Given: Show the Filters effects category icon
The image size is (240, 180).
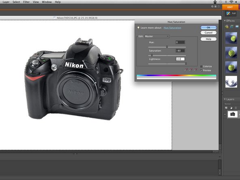Looking at the screenshot, I should click(227, 27).
